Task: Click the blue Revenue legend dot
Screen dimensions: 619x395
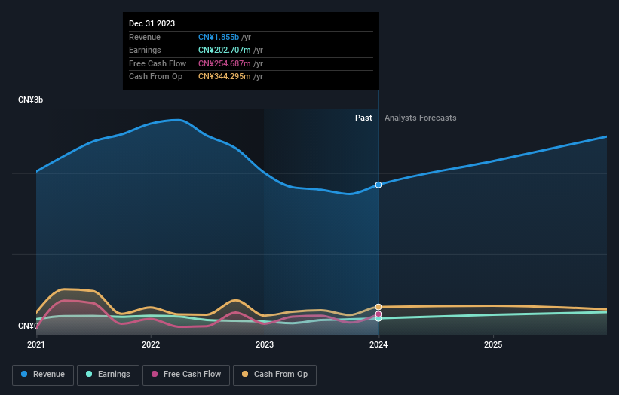Action: pos(24,374)
